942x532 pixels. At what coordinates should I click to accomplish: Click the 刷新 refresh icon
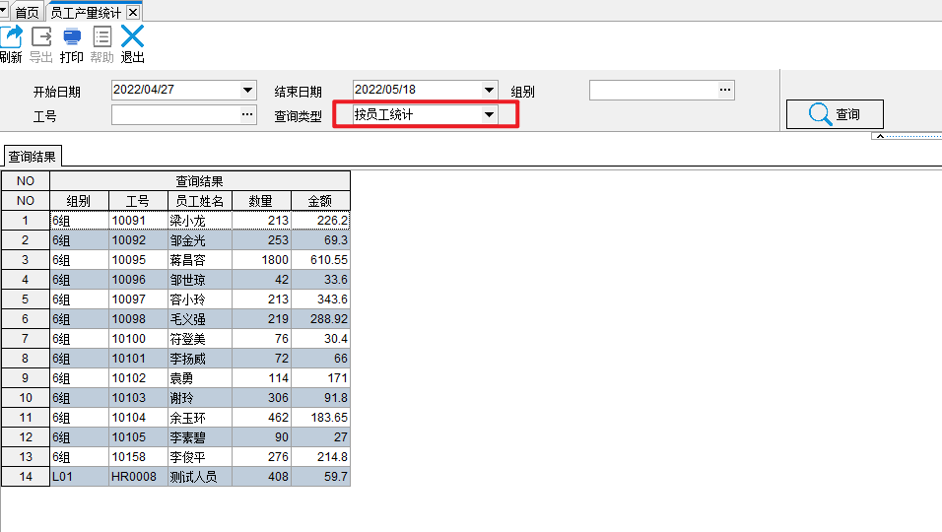point(11,37)
